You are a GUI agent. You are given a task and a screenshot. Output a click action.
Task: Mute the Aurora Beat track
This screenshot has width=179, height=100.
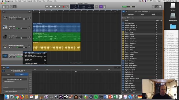[10, 28]
